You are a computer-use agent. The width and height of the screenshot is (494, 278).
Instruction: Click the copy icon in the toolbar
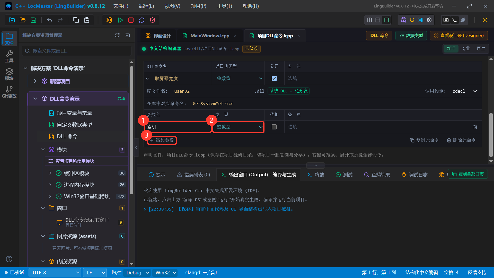(x=76, y=20)
